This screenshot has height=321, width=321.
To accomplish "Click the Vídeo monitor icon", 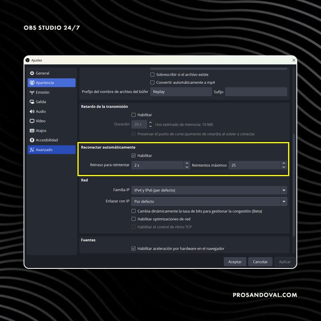I will click(32, 121).
